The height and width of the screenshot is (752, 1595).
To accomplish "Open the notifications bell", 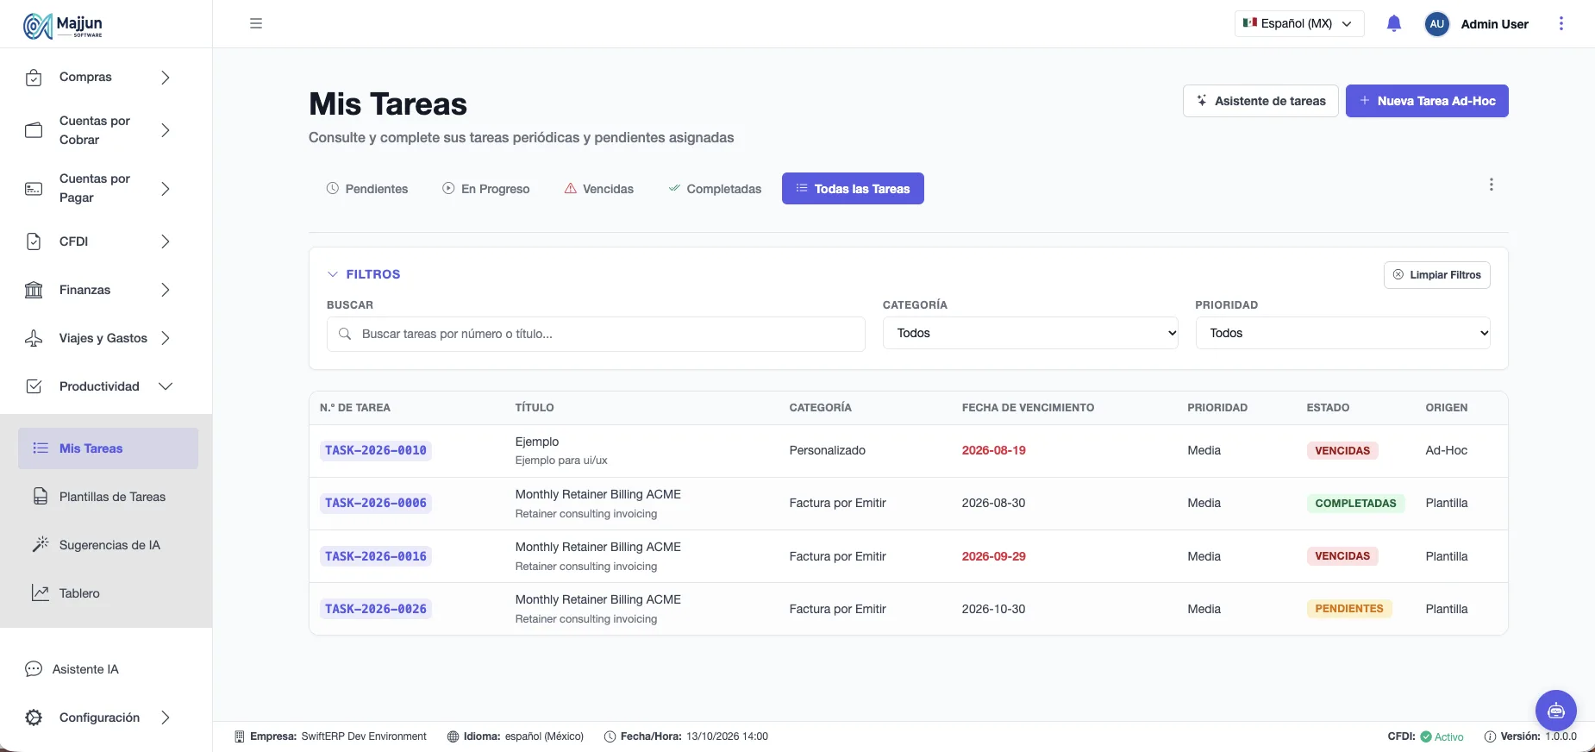I will [x=1394, y=24].
